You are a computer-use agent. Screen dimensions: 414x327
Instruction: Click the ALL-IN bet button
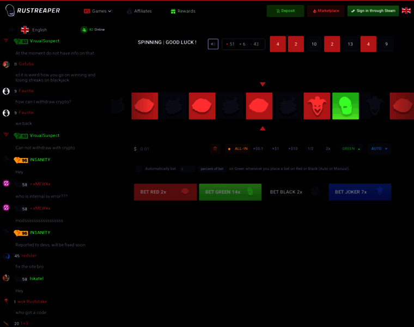238,149
